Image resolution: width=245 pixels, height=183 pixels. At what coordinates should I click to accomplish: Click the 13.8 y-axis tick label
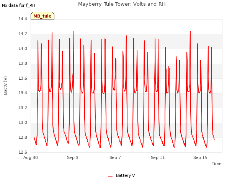pos(23,64)
